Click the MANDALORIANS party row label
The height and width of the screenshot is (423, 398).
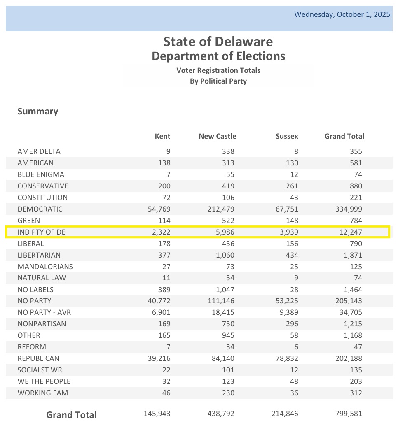pos(45,267)
